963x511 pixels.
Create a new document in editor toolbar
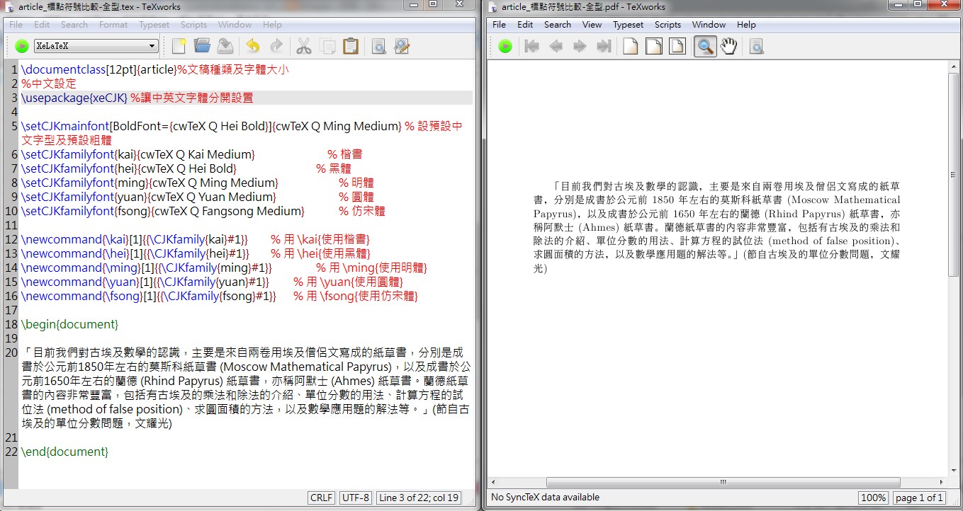179,47
